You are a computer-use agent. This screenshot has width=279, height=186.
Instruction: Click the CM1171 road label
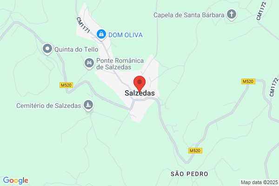pos(83,25)
